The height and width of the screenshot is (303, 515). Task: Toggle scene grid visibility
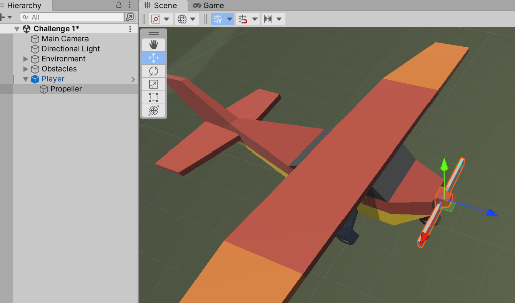click(217, 19)
